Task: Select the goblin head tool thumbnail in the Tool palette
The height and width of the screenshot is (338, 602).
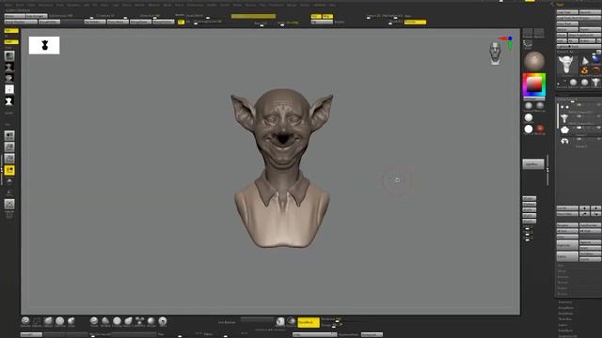Action: (x=566, y=65)
